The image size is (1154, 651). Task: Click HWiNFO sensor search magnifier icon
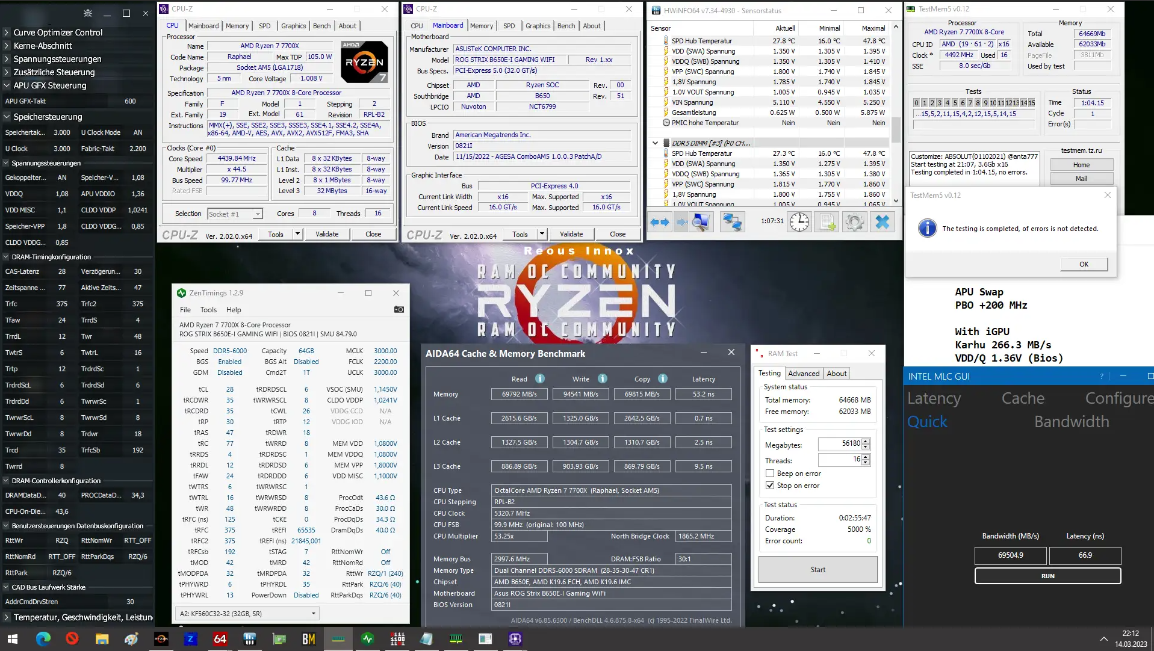[x=700, y=222]
